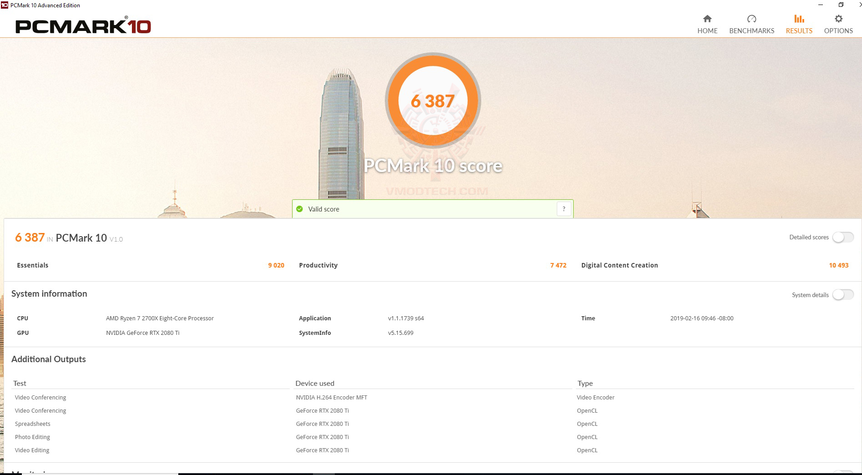
Task: Click the orange score circle showing 6 387
Action: coord(433,101)
